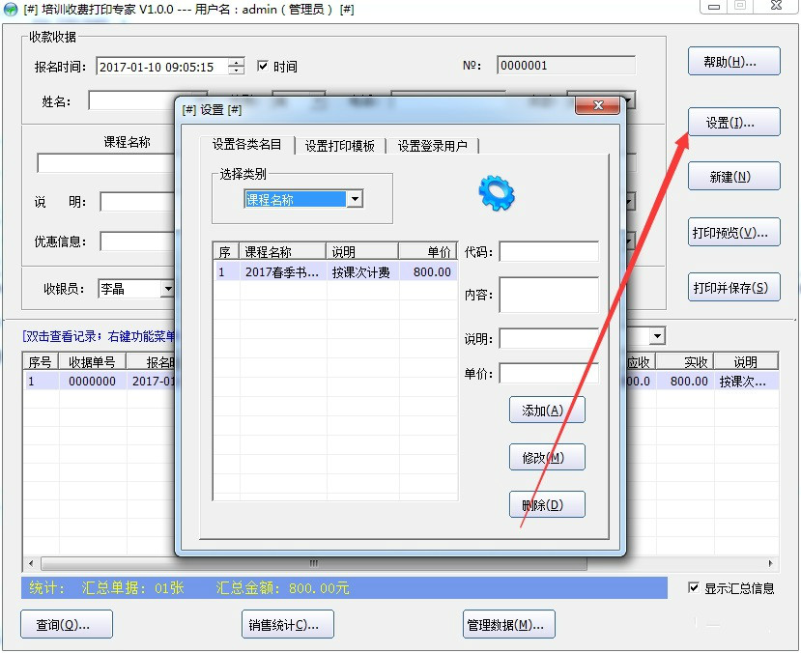Open 销售统计C)... button

pyautogui.click(x=288, y=624)
